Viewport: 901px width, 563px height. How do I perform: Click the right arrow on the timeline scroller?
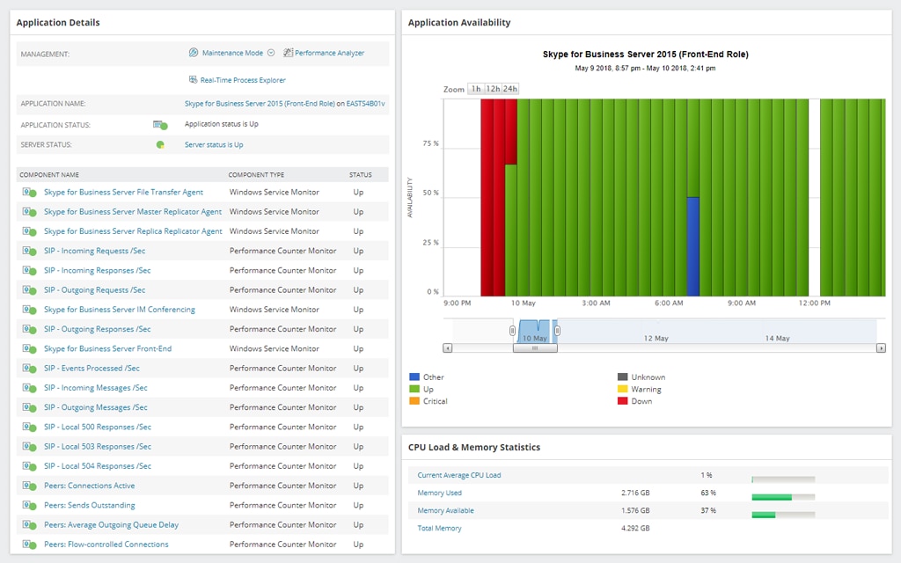(880, 348)
